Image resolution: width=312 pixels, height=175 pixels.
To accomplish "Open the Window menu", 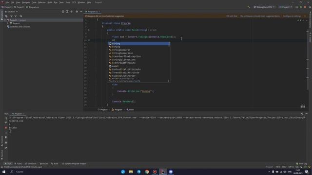I will pos(81,2).
